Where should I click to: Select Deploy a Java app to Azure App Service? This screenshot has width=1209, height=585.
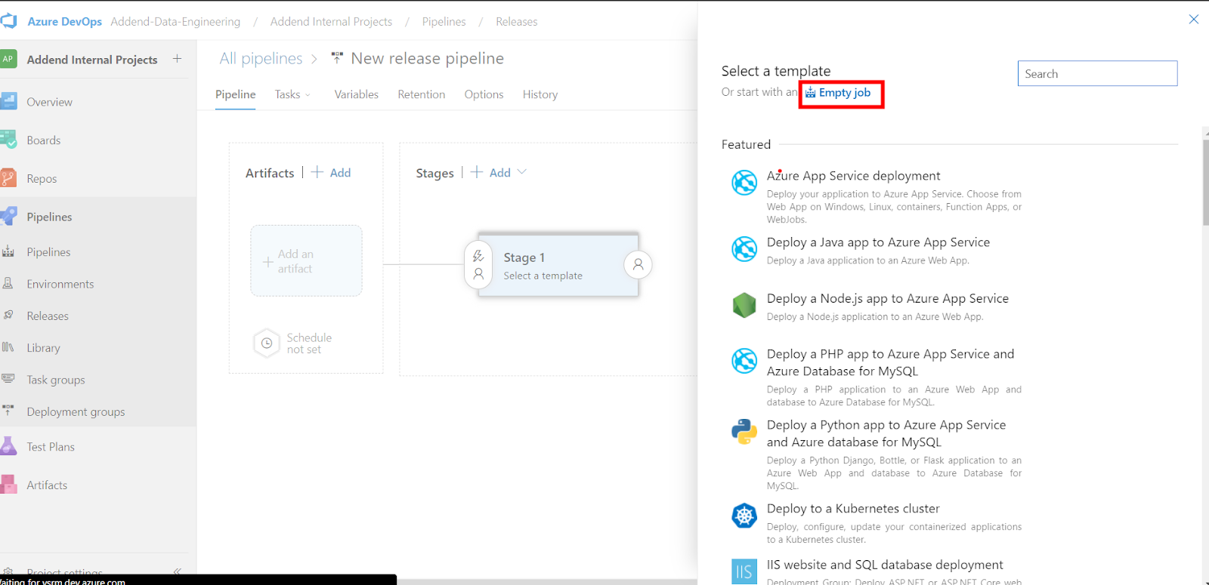click(x=878, y=242)
